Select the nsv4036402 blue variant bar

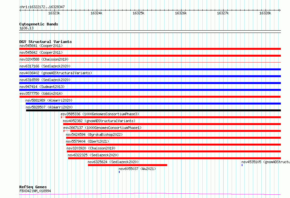click(150, 76)
